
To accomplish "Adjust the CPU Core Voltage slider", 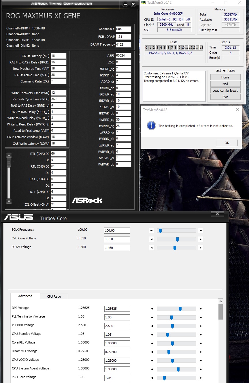I will point(177,239).
